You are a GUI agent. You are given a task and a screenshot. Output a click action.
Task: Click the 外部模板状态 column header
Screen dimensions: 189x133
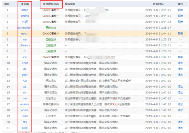[51, 4]
